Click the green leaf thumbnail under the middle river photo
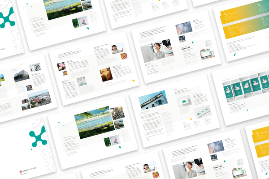 [x=107, y=141]
